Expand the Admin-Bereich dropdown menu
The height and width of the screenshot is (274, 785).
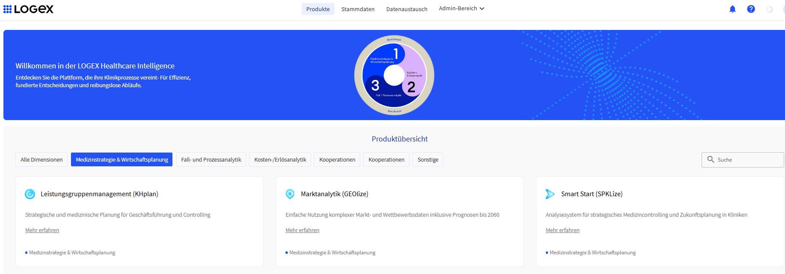click(x=462, y=9)
